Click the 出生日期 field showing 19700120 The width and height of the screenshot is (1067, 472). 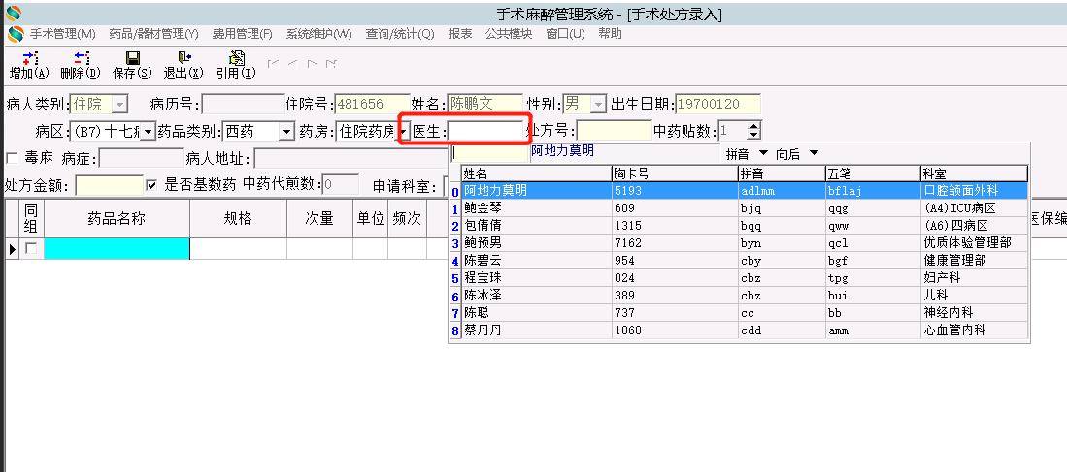pos(717,104)
